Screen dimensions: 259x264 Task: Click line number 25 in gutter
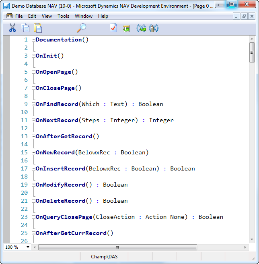point(24,233)
